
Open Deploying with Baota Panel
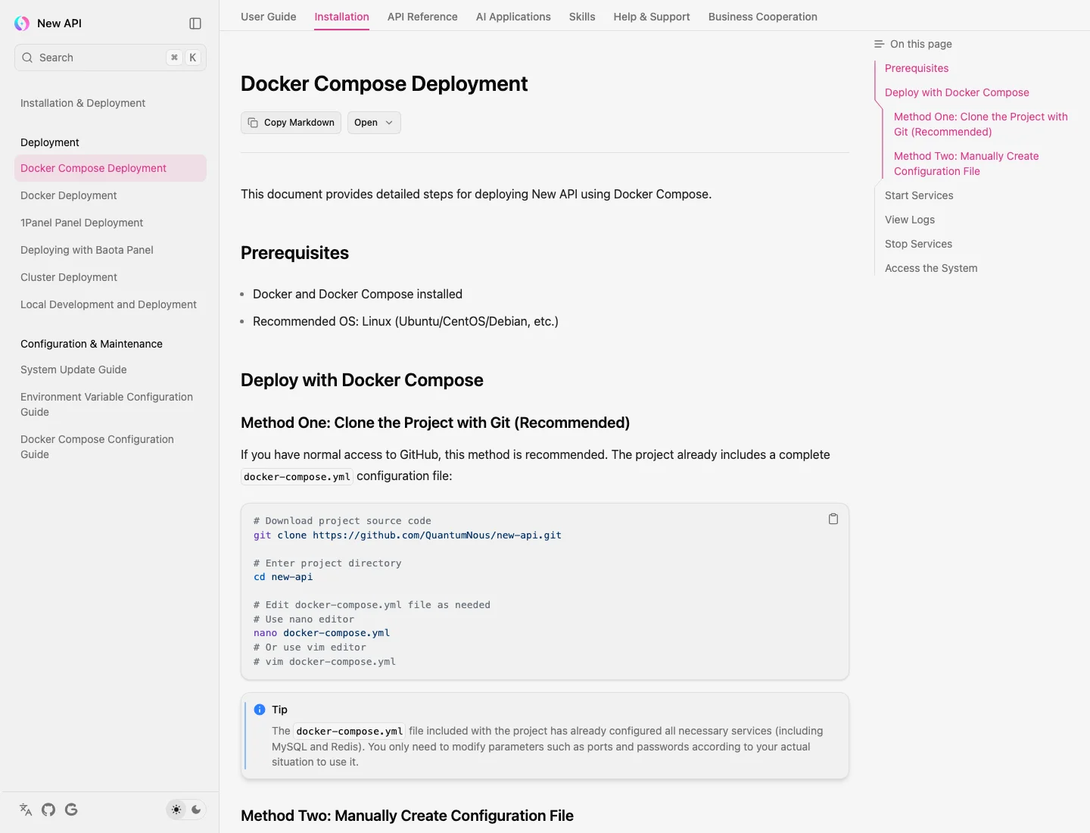pos(111,250)
